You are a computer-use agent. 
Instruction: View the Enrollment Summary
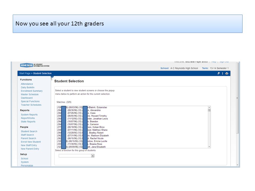click(32, 91)
